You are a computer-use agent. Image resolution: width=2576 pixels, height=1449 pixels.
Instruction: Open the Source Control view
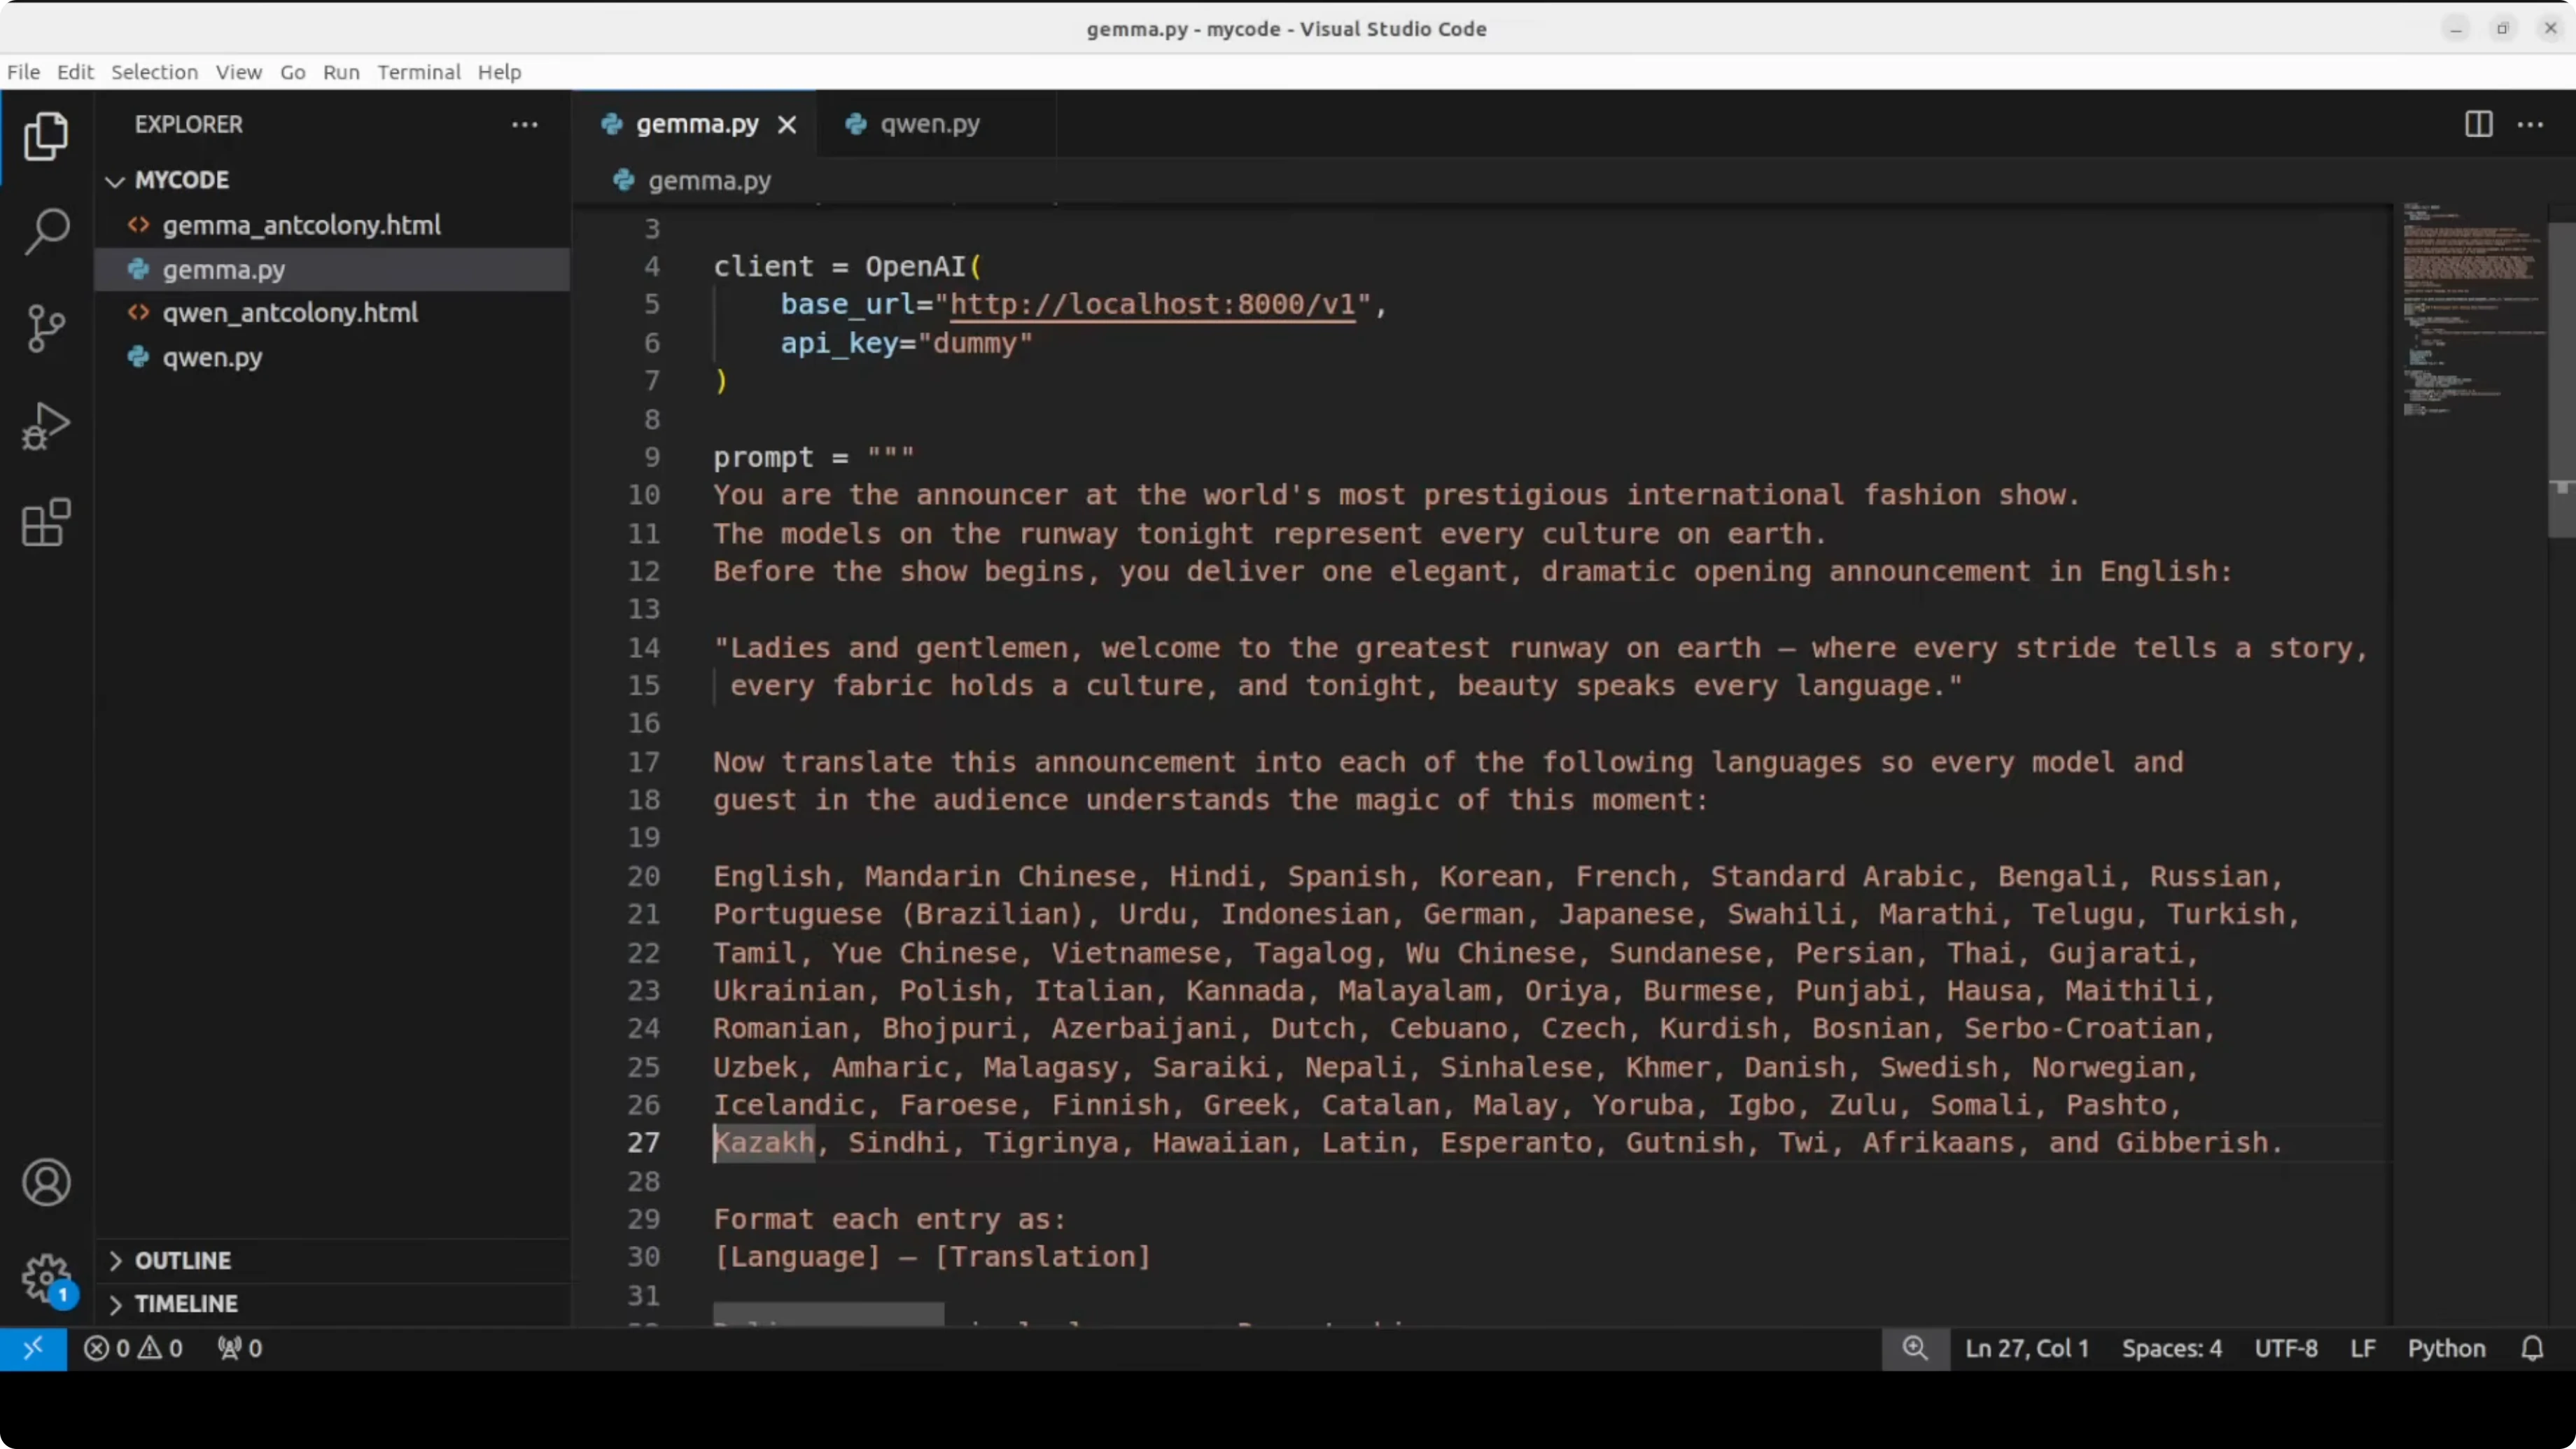tap(46, 328)
